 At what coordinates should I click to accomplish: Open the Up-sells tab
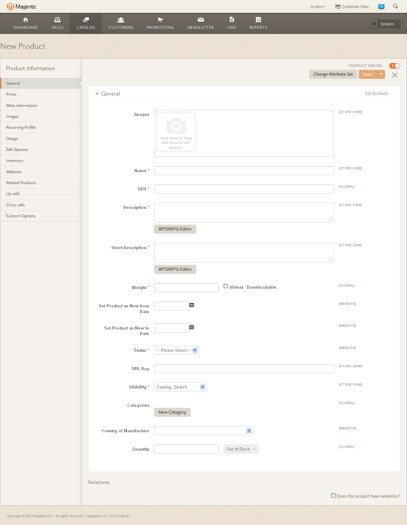tap(41, 194)
